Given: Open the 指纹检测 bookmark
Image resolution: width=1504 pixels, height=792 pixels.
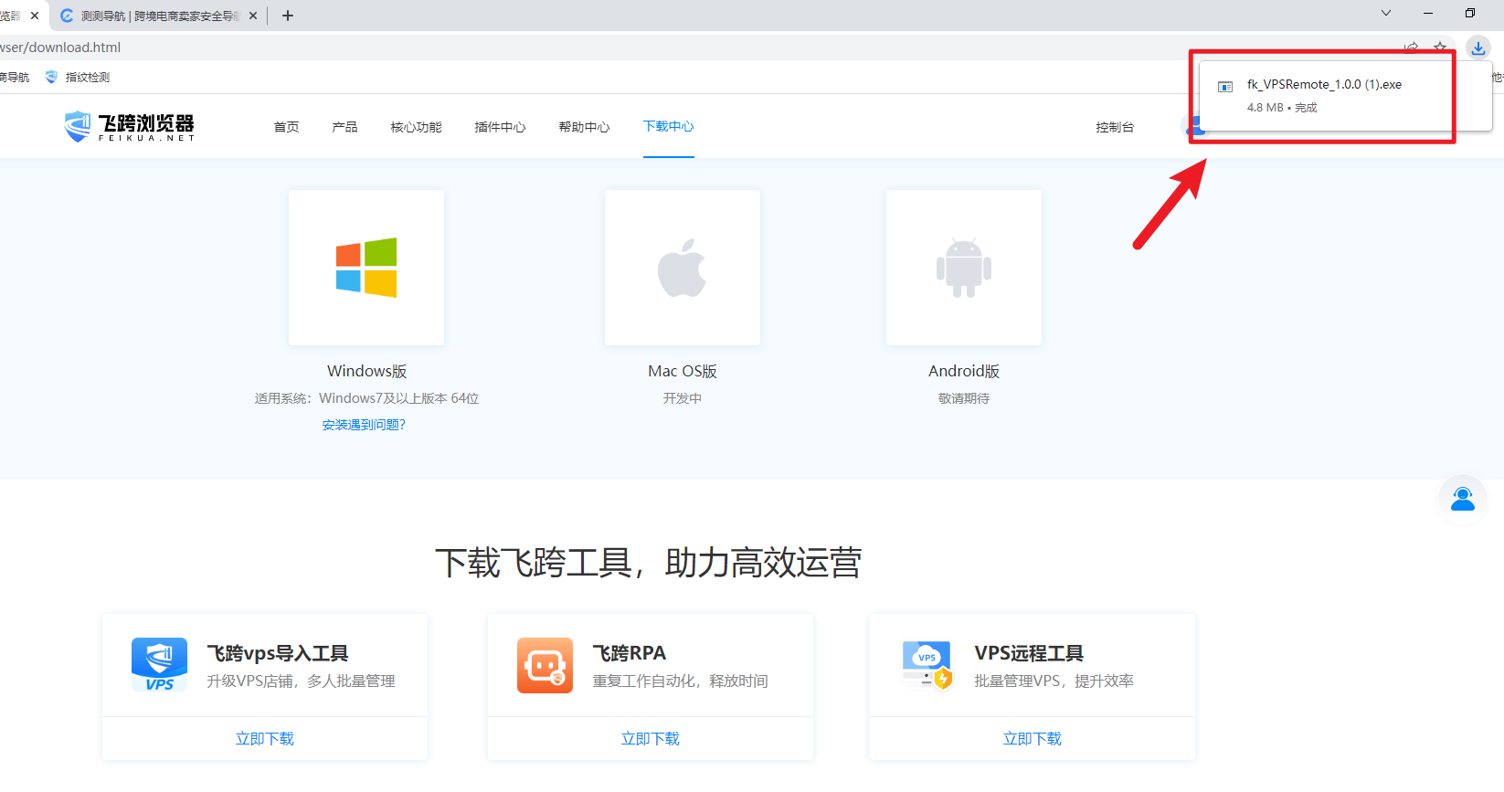Looking at the screenshot, I should point(87,78).
